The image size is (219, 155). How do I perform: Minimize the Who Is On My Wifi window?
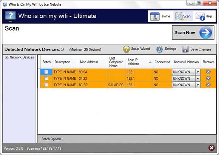[191, 3]
